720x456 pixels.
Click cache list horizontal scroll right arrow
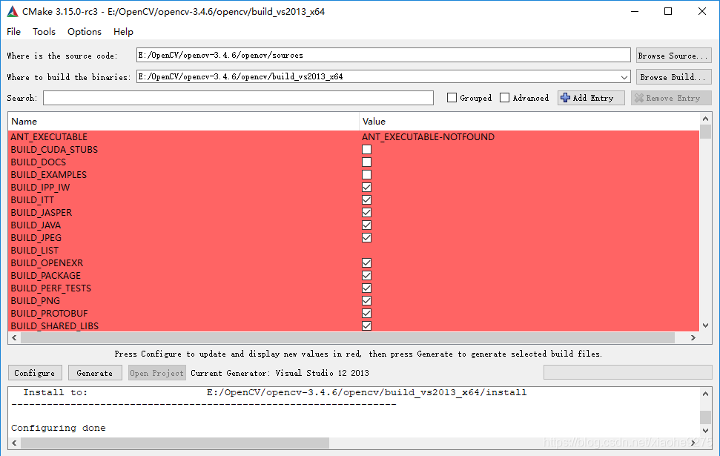click(693, 337)
